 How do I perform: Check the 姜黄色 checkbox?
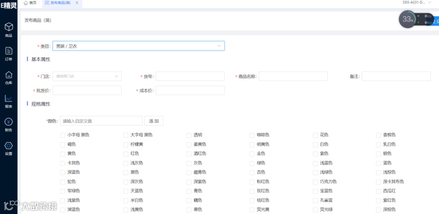(189, 145)
